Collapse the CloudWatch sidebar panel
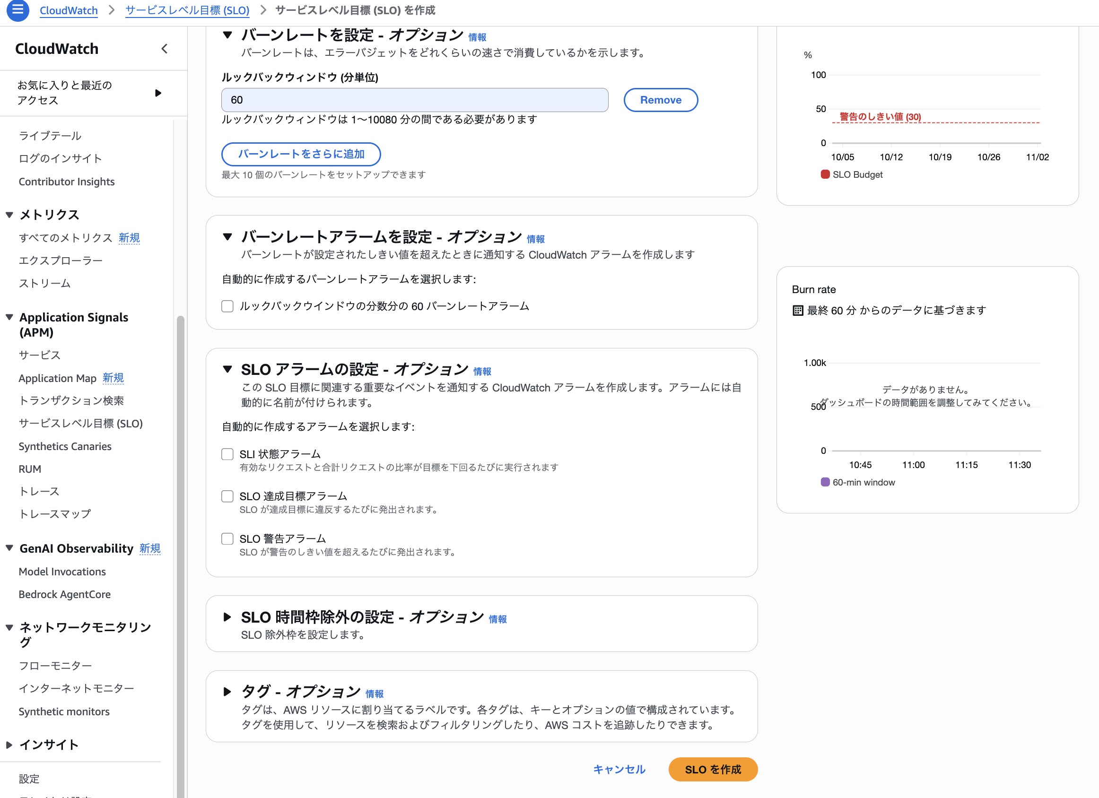This screenshot has height=798, width=1099. (164, 48)
